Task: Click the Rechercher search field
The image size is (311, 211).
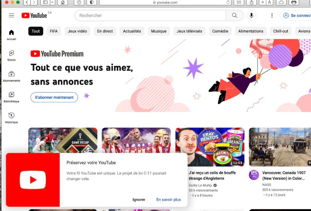Action: point(150,16)
